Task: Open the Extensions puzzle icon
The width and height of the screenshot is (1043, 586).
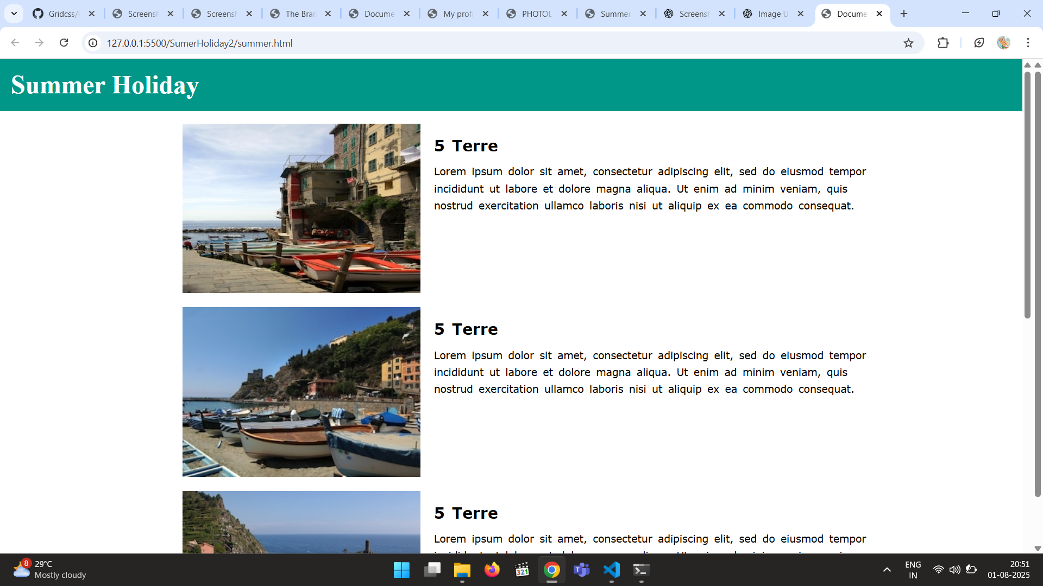Action: click(x=943, y=43)
